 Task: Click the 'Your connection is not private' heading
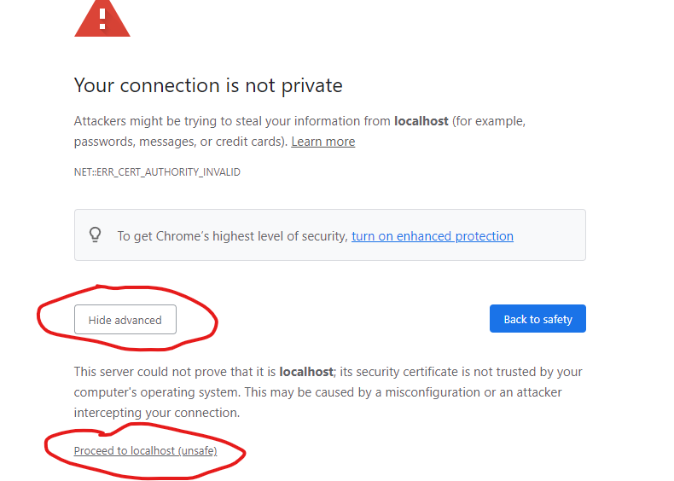(208, 85)
